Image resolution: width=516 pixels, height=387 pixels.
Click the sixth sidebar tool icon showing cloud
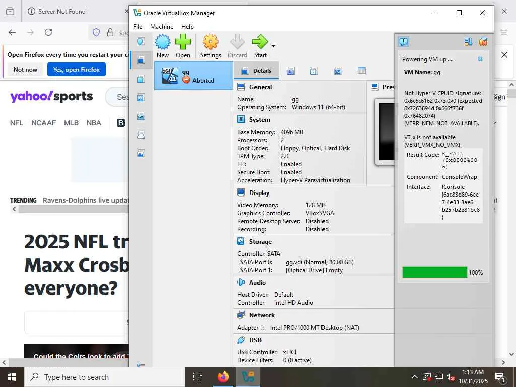click(x=141, y=134)
